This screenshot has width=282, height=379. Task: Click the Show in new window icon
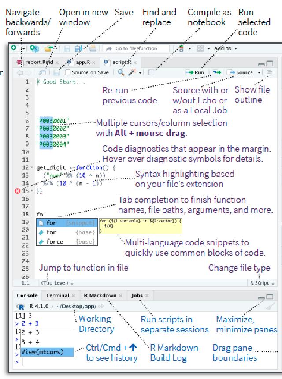(x=43, y=73)
